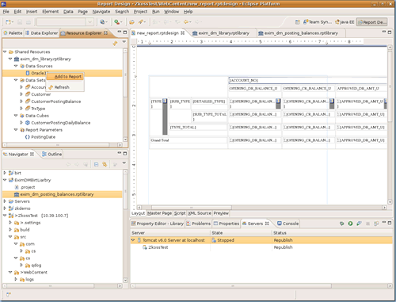The height and width of the screenshot is (302, 396).
Task: Expand the TrxType data set
Action: pos(21,109)
